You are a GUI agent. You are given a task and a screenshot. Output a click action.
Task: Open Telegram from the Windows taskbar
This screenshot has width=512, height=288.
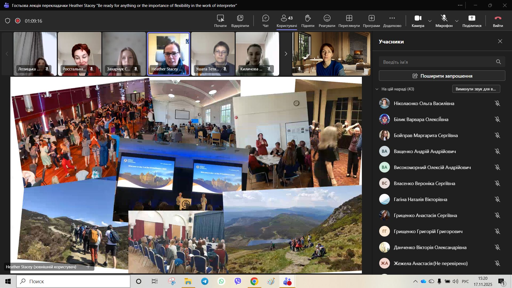(x=205, y=281)
